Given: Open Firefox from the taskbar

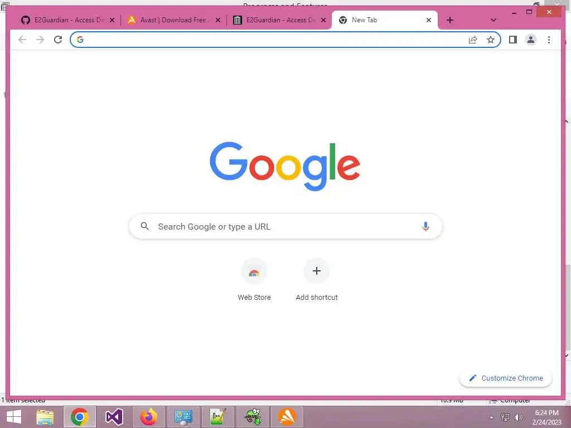Looking at the screenshot, I should click(x=148, y=417).
